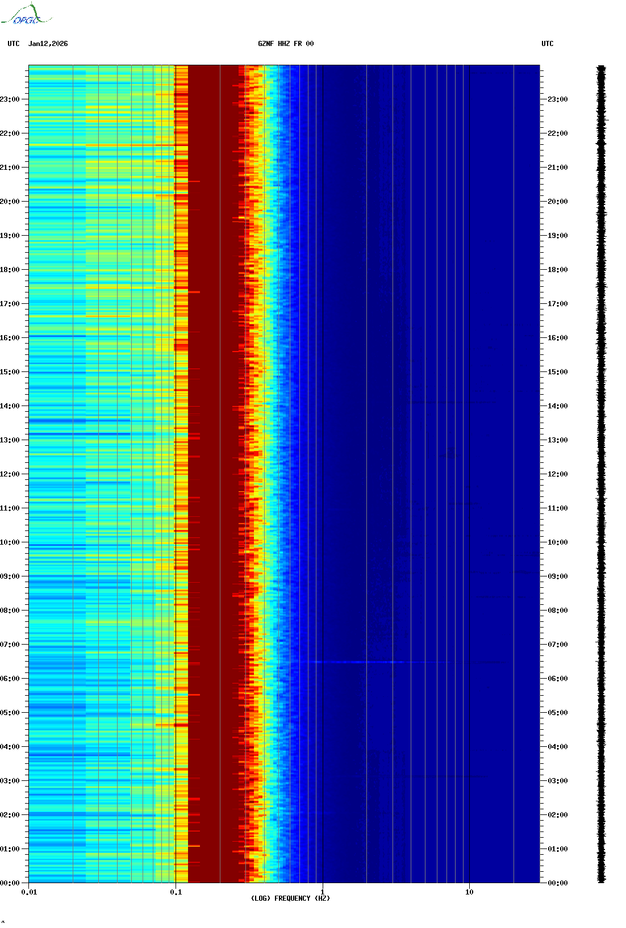This screenshot has height=928, width=626.
Task: Click the 1 Hz frequency axis label
Action: [x=323, y=892]
